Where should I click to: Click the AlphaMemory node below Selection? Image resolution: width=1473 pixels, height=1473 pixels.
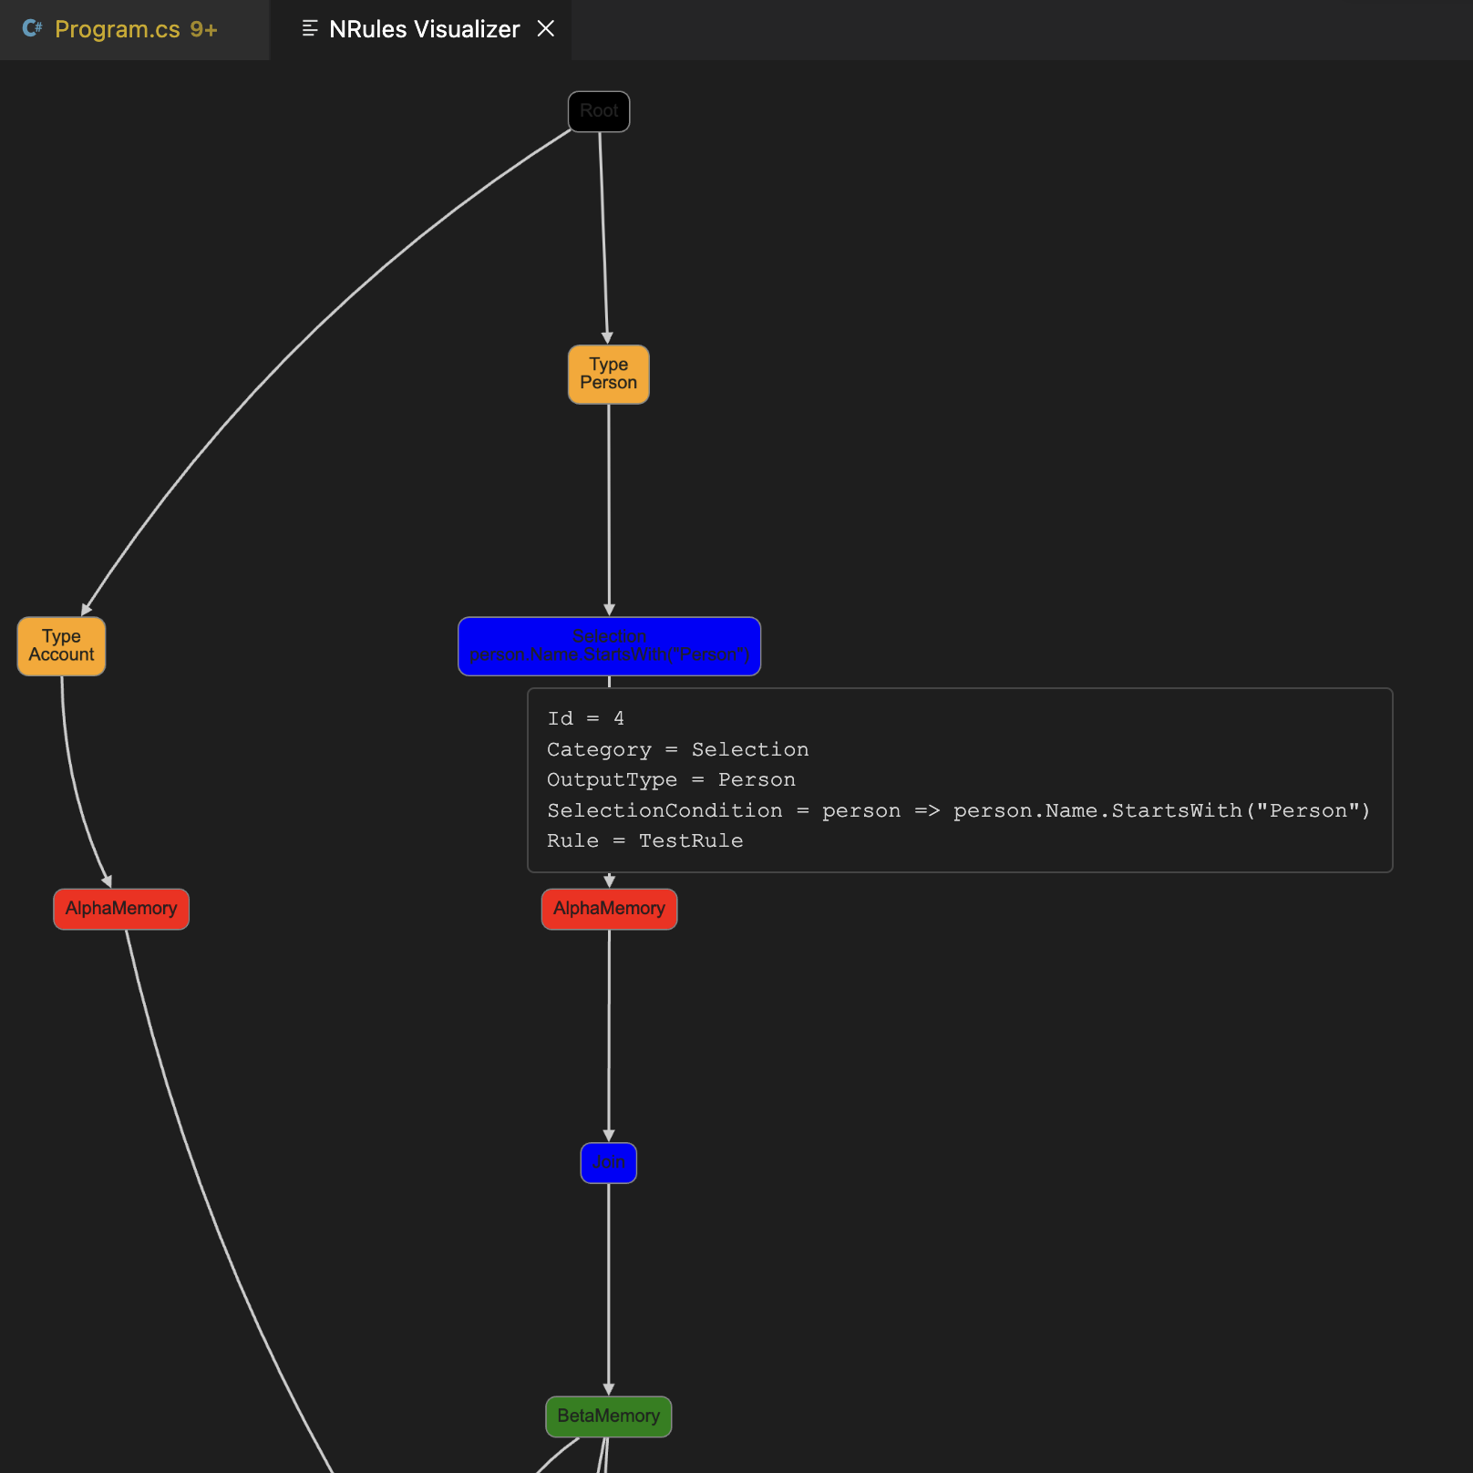(x=609, y=908)
